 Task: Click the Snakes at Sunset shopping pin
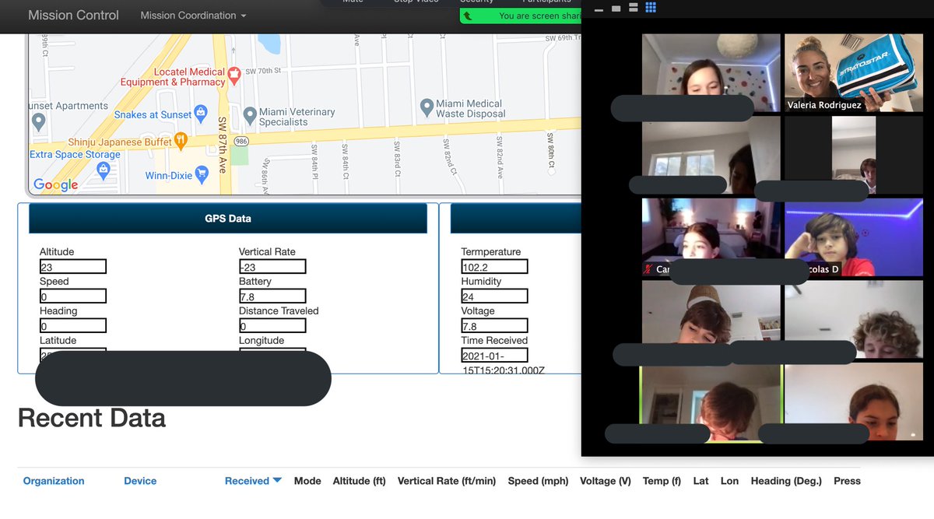click(x=201, y=114)
